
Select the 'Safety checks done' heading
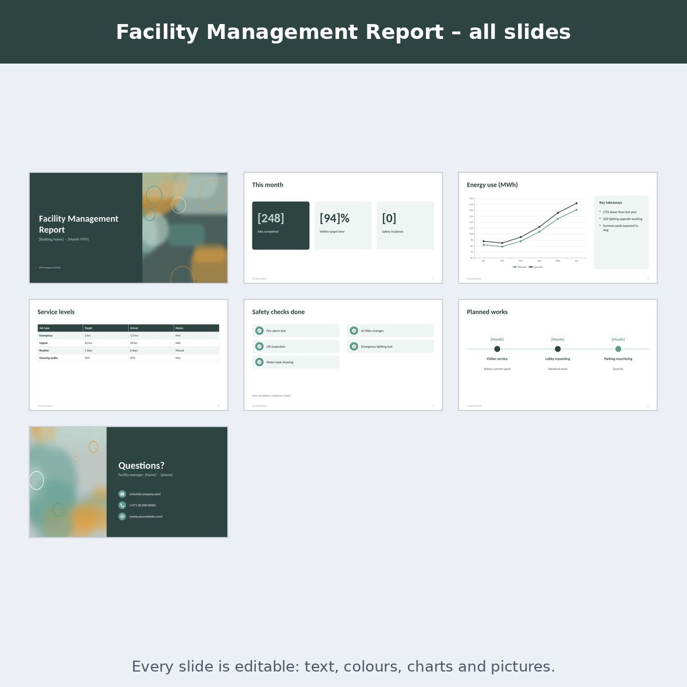pyautogui.click(x=278, y=312)
